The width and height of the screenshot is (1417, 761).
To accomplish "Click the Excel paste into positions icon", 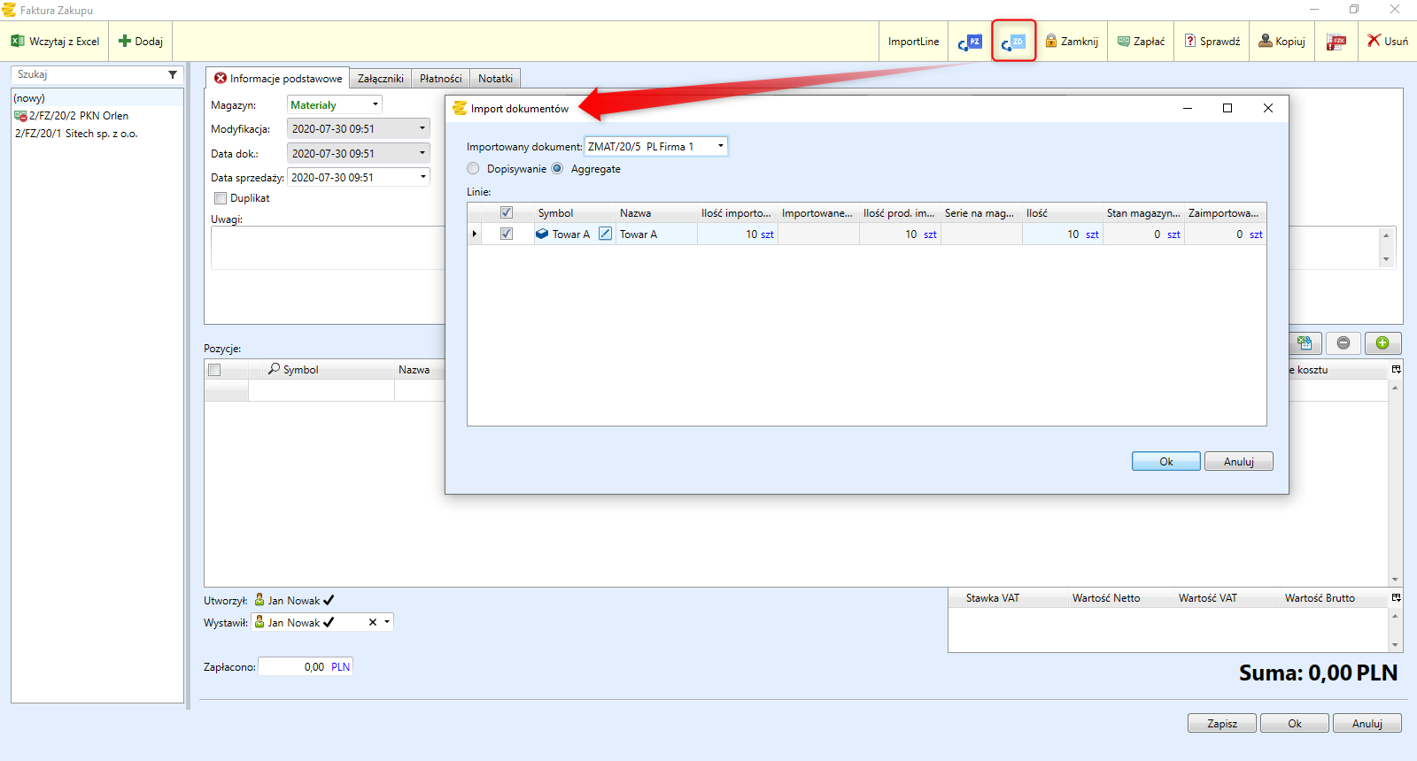I will (1305, 343).
